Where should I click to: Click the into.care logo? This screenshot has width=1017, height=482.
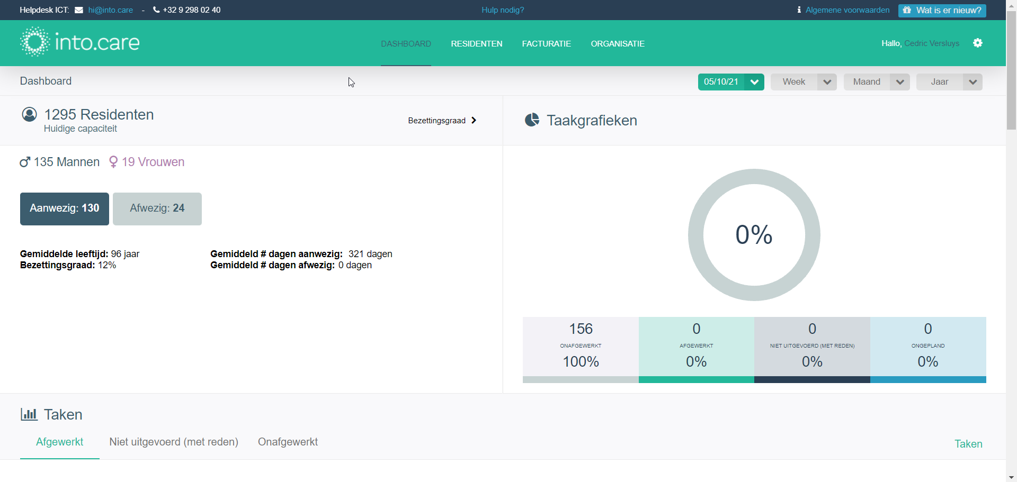click(x=80, y=42)
